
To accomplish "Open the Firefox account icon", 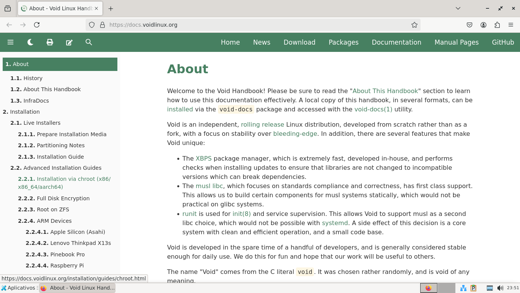I will point(483,25).
